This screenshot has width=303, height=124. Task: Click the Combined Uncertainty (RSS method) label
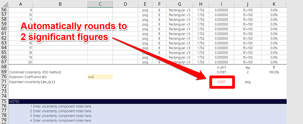click(35, 72)
